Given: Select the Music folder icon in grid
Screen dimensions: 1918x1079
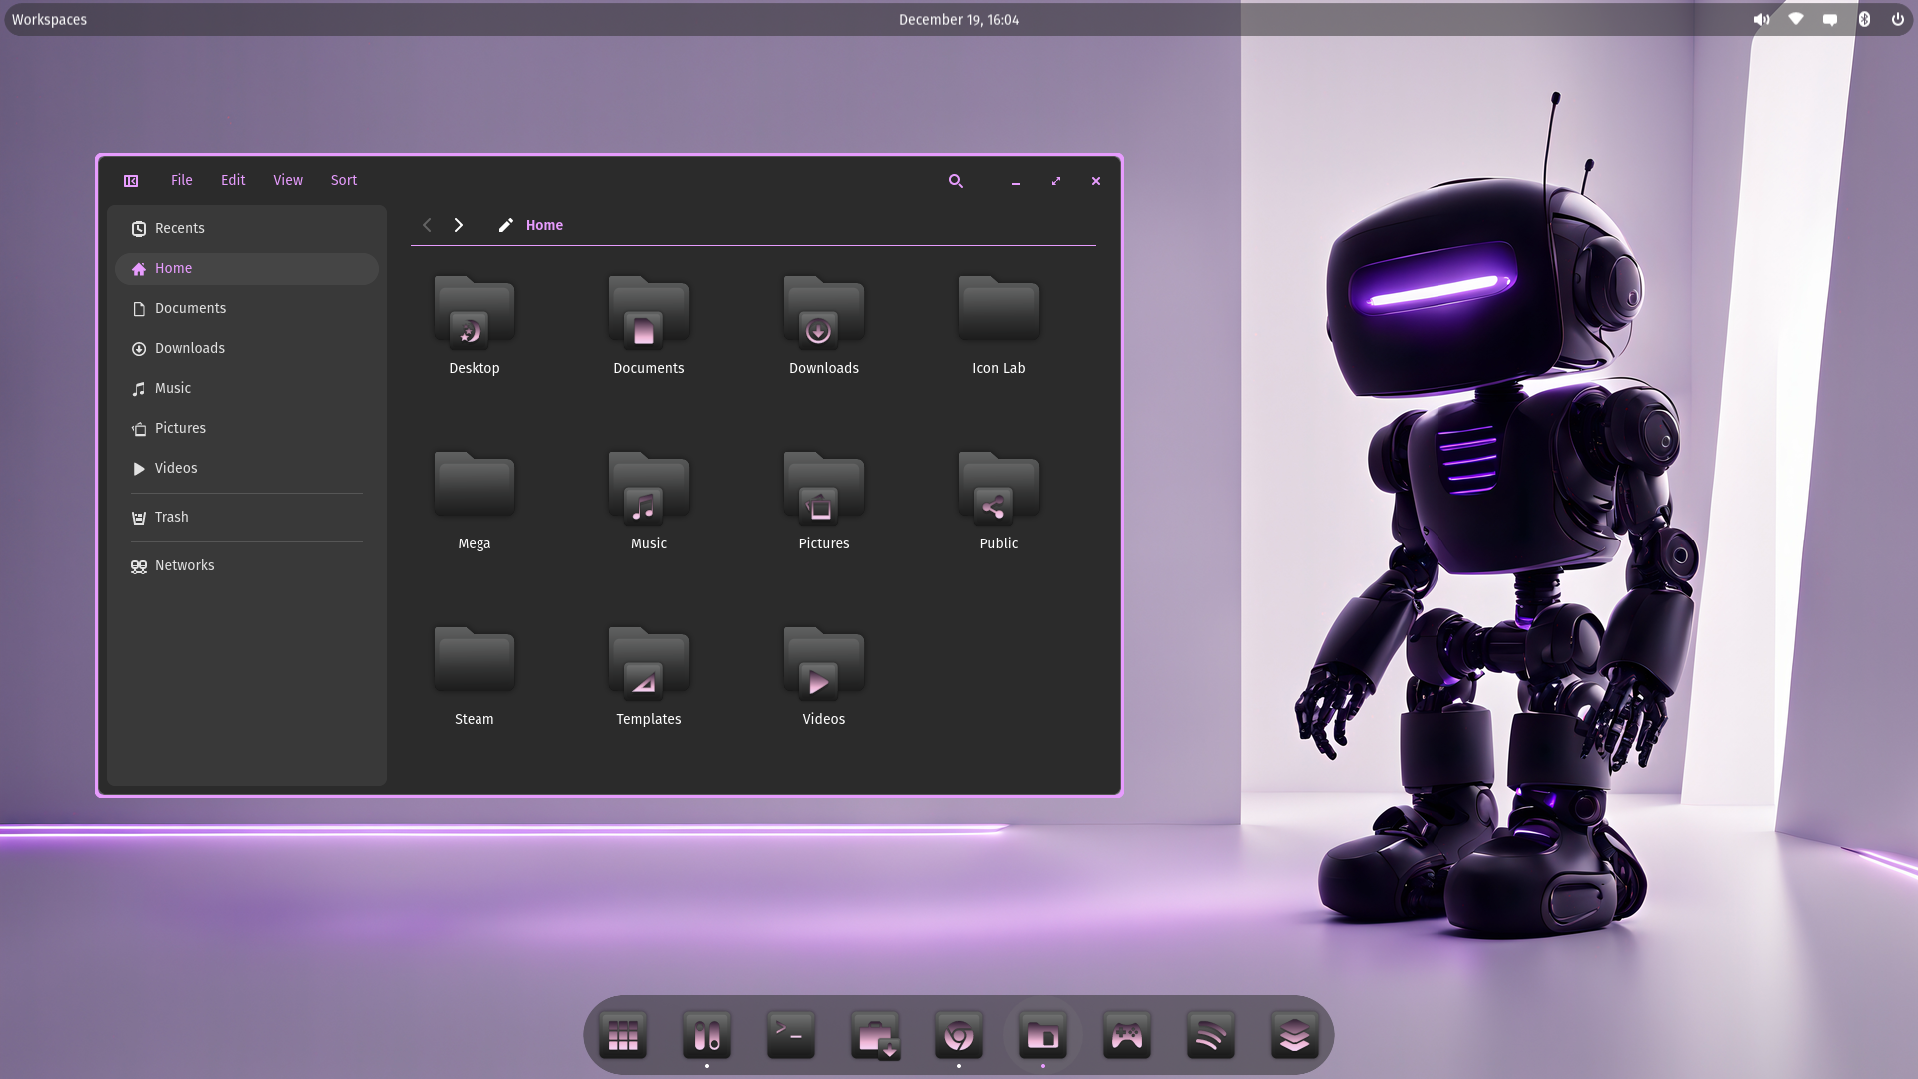Looking at the screenshot, I should (649, 487).
